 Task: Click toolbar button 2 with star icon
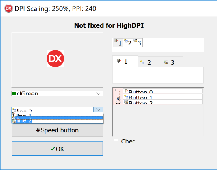128,43
